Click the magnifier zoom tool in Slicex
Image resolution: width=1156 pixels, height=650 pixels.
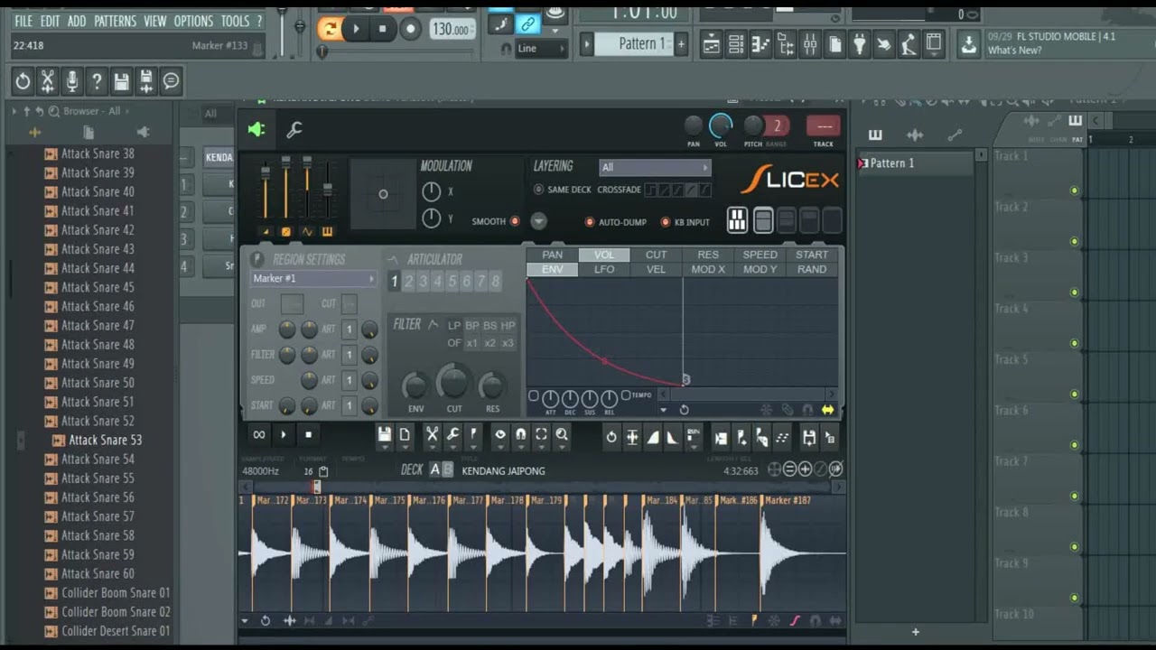562,435
